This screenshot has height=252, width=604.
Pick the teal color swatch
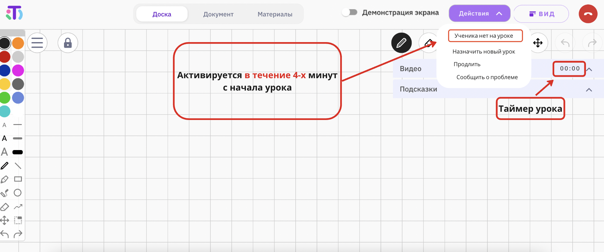point(5,111)
